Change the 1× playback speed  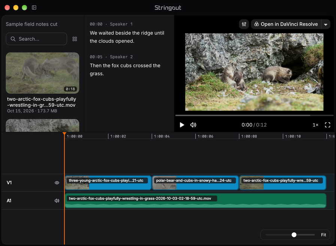click(x=315, y=125)
